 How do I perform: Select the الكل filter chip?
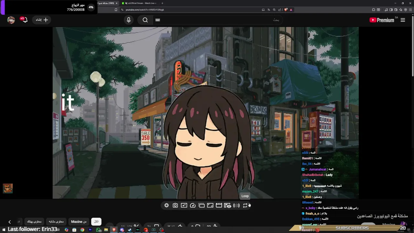tap(96, 222)
